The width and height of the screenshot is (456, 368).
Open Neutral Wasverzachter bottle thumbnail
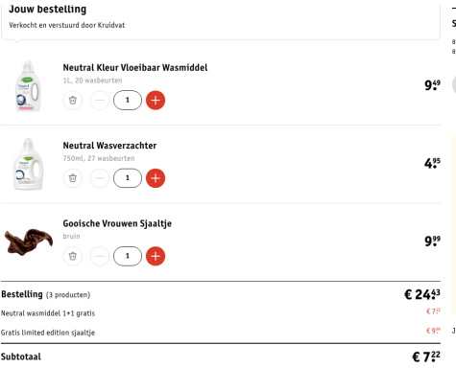[28, 164]
